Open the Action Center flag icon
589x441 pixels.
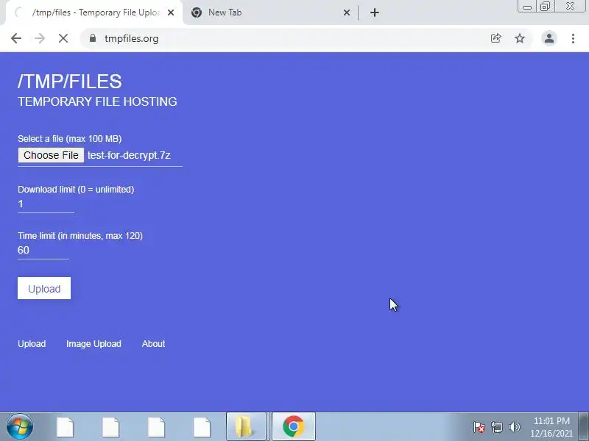click(x=479, y=427)
